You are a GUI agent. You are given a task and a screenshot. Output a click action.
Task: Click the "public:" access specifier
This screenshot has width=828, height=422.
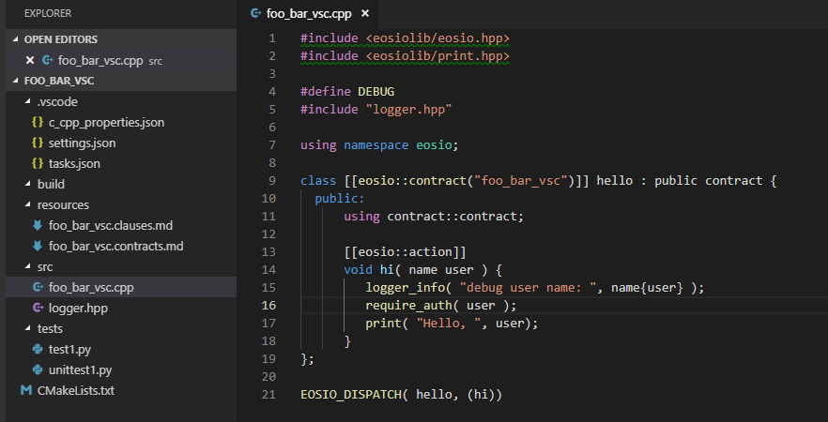[340, 199]
